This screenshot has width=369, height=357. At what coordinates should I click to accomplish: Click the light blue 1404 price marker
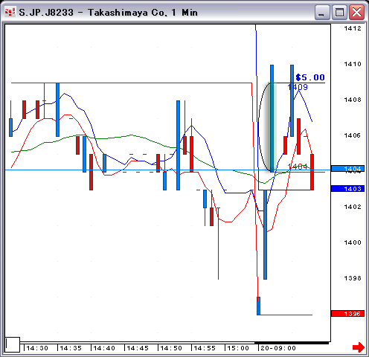point(347,169)
